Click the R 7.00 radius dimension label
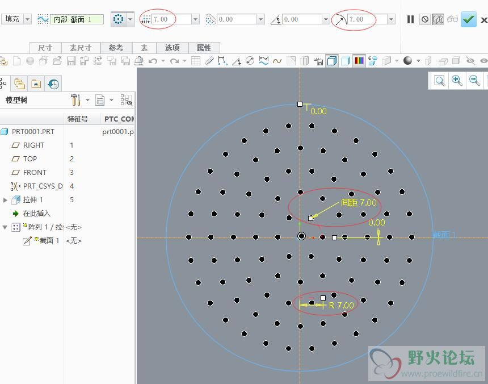 click(x=342, y=305)
